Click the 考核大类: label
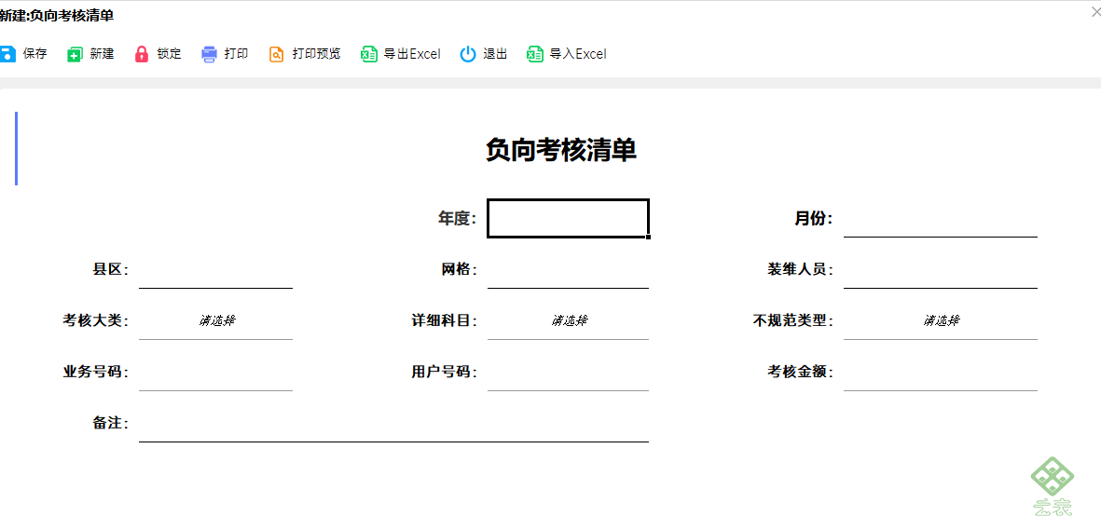The width and height of the screenshot is (1101, 530). (x=96, y=320)
